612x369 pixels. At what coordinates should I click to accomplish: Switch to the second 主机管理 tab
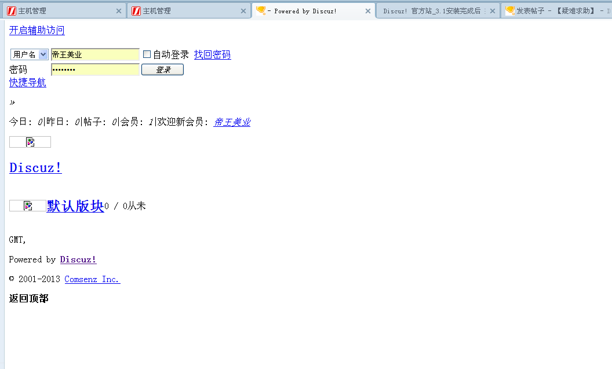[x=189, y=11]
